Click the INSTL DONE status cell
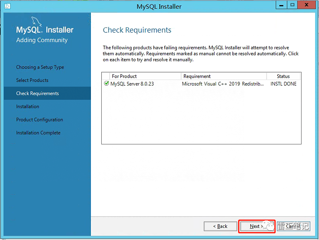 click(284, 83)
